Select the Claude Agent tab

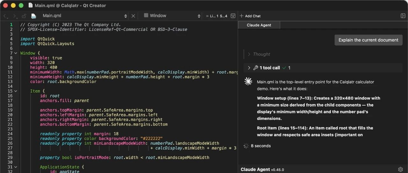tap(259, 25)
